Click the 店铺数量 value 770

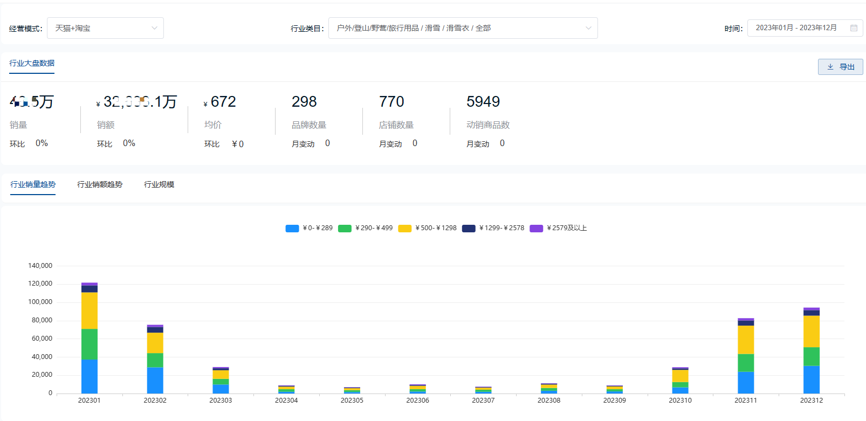391,101
